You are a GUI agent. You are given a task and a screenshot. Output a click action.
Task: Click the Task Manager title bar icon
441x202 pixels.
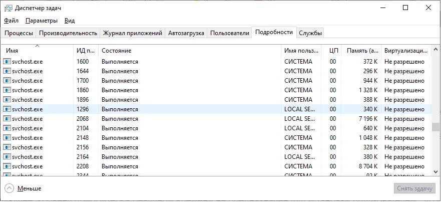pos(8,8)
